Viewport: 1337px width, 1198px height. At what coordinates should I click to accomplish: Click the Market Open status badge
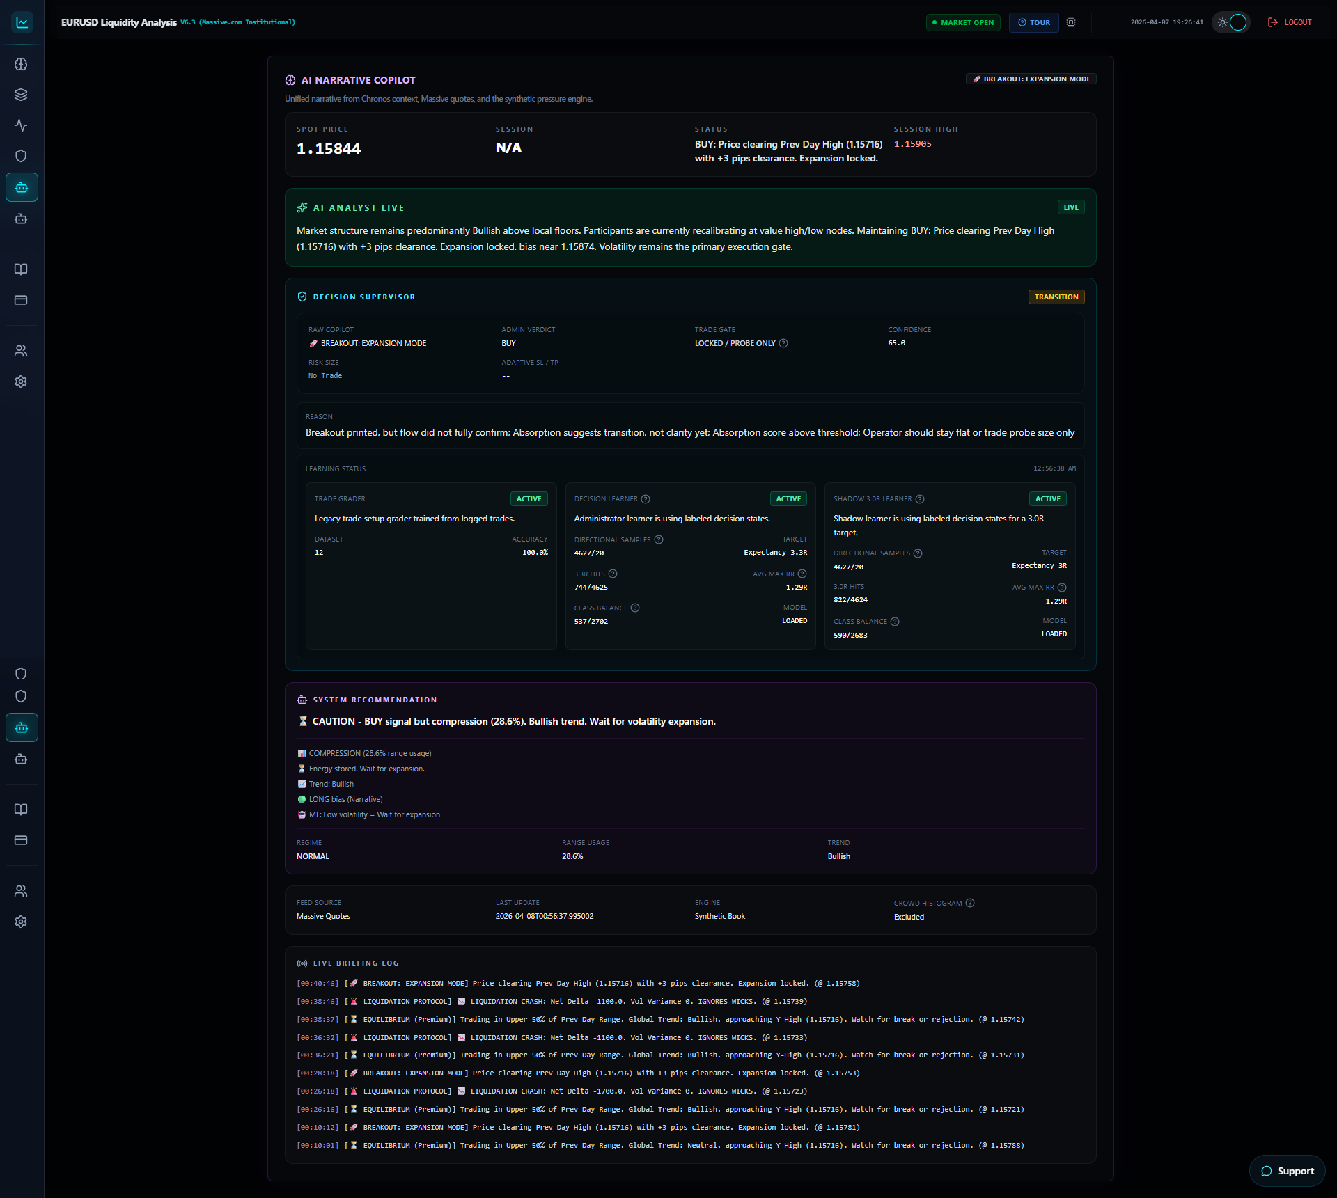click(x=963, y=22)
